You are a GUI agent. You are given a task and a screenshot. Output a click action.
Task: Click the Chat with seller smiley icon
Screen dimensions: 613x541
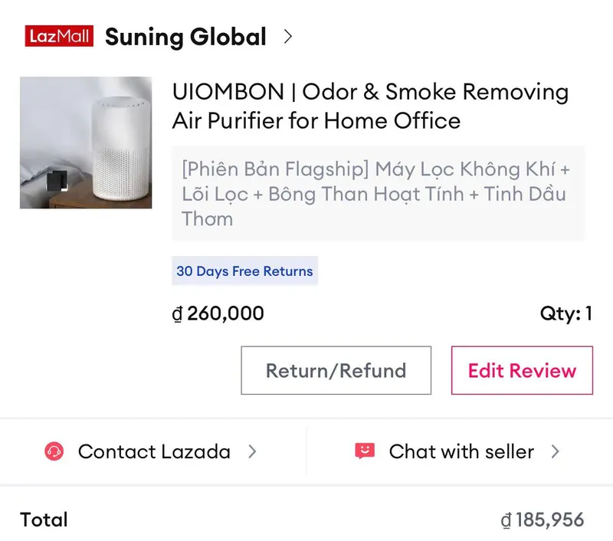tap(365, 451)
